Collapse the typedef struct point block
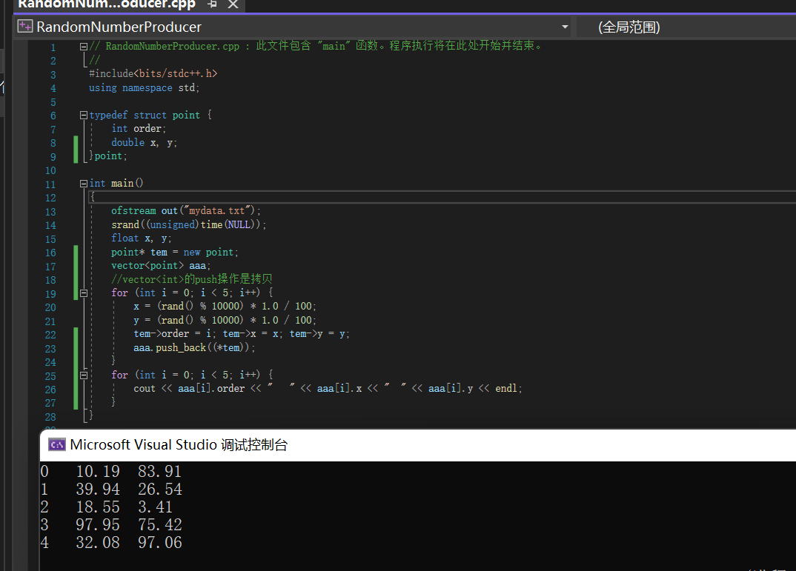This screenshot has height=571, width=796. pos(84,115)
